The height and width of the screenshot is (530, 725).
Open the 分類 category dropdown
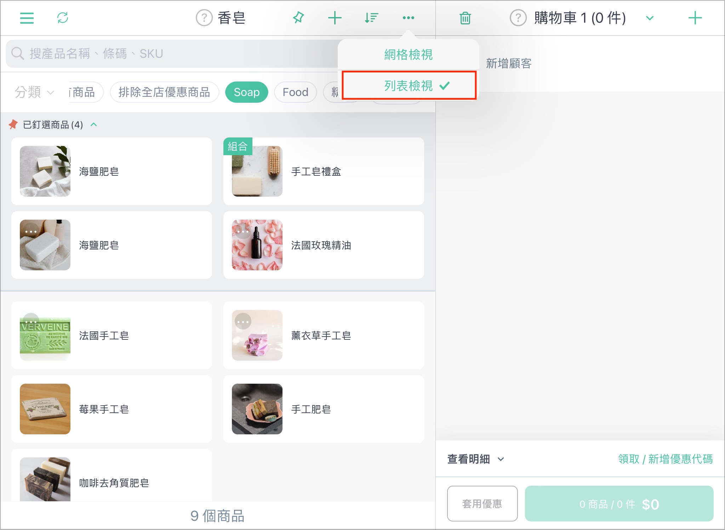pyautogui.click(x=34, y=92)
